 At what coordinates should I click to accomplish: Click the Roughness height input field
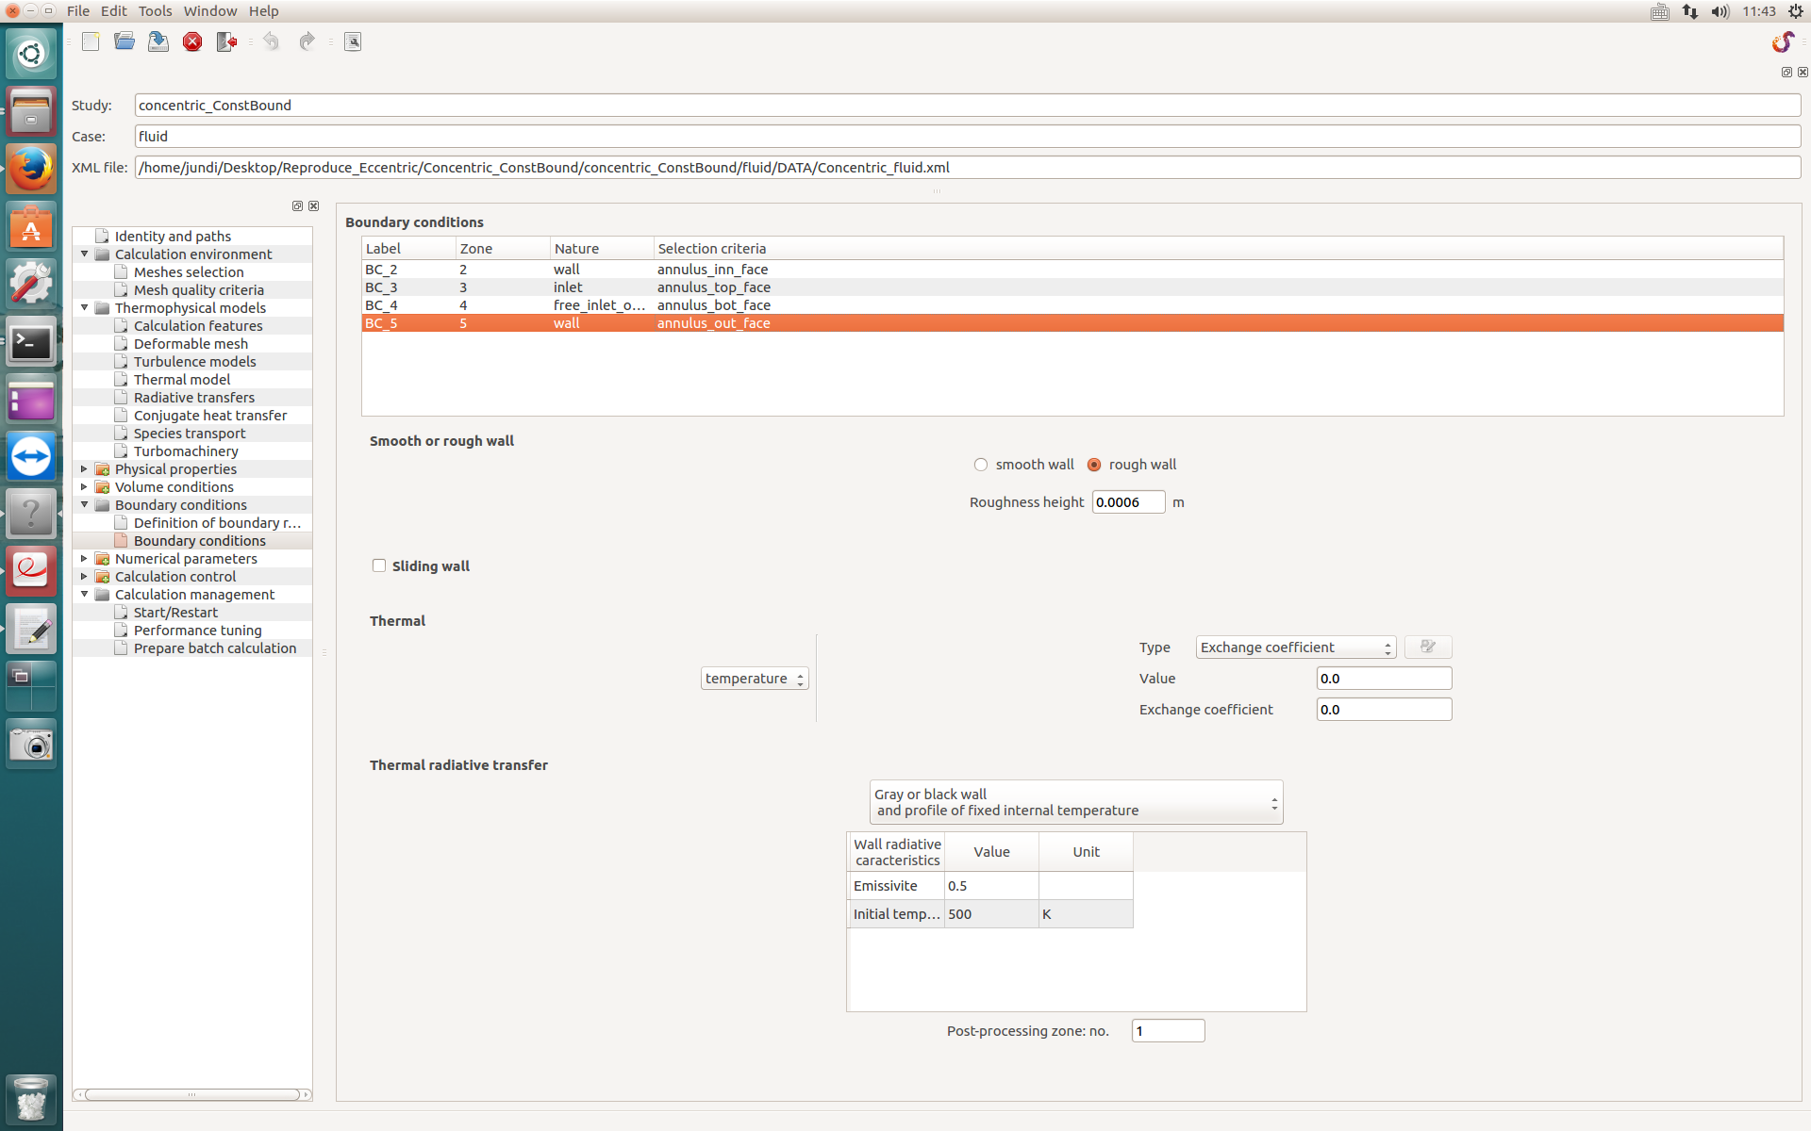(1127, 502)
